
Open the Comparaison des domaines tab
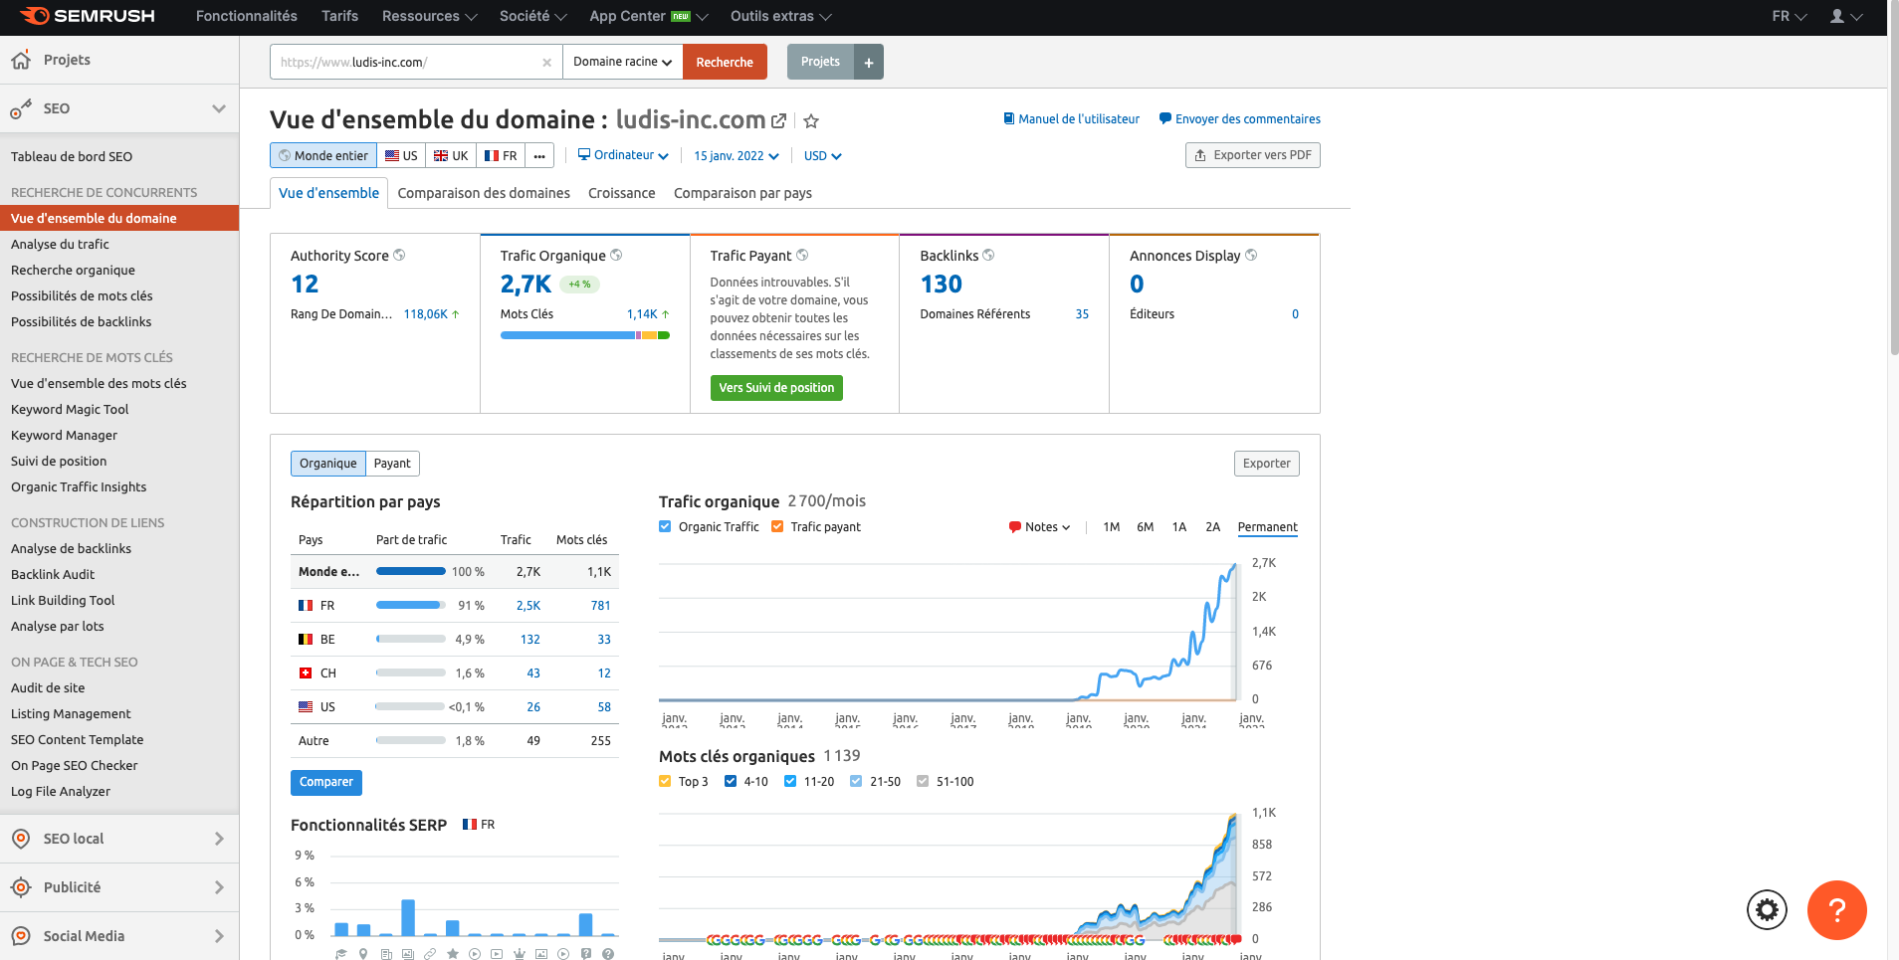point(484,193)
